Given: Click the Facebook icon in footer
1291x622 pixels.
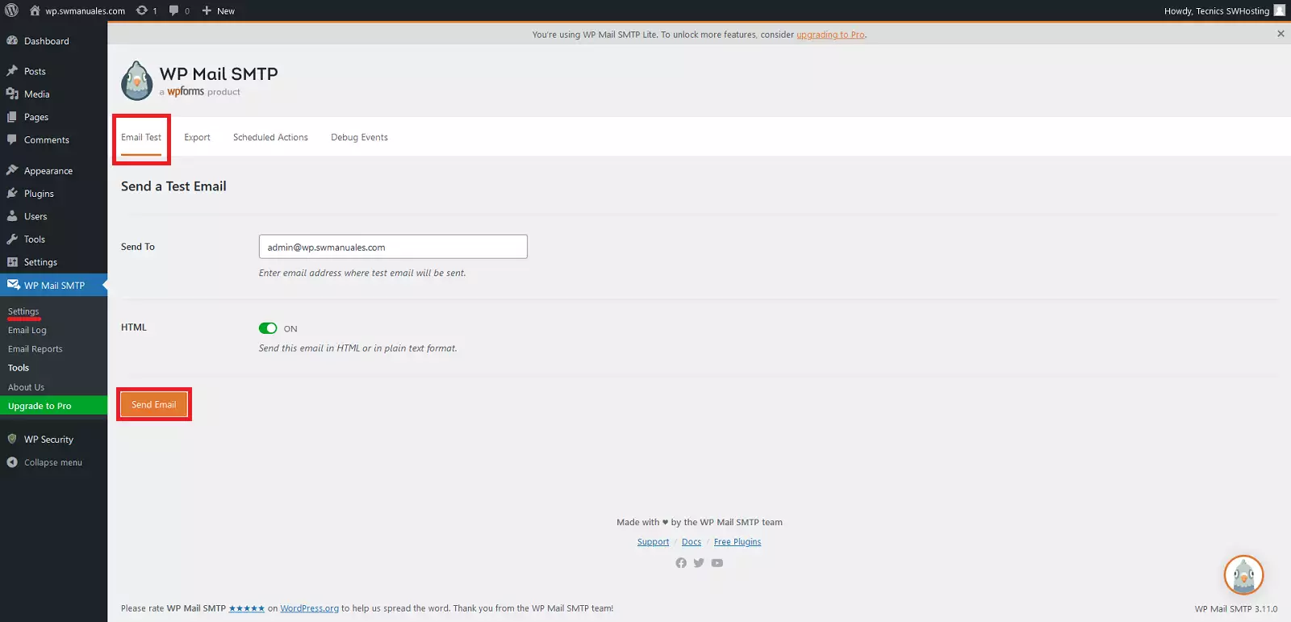Looking at the screenshot, I should [681, 563].
